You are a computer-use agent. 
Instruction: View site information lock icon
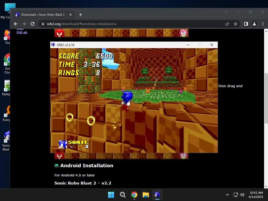pos(43,24)
